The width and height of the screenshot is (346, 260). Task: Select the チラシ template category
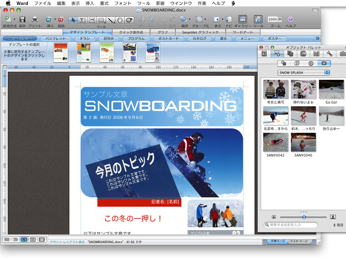(85, 39)
